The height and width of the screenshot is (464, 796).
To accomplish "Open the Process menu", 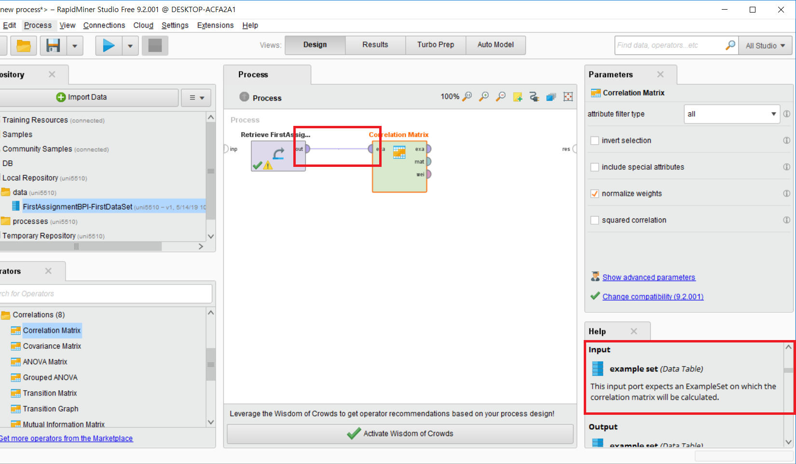I will pos(38,25).
